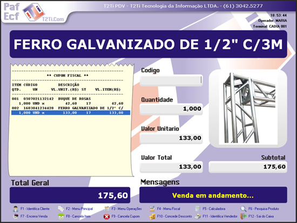Click the F11 Identifica Vendedor icon
Viewport: 297px width, 223px height.
(198, 217)
